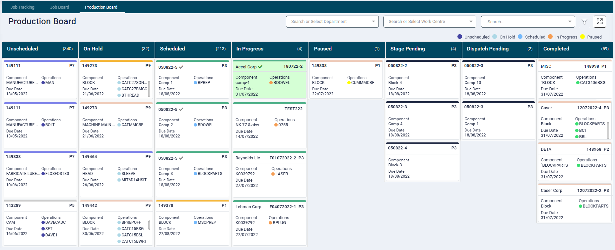This screenshot has width=615, height=250.
Task: Click the filter funnel icon
Action: (x=584, y=22)
